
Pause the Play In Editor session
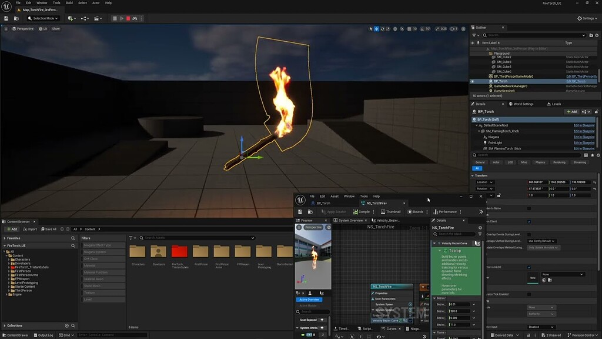114,18
